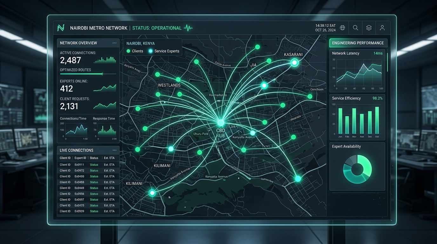Image resolution: width=437 pixels, height=244 pixels.
Task: Select the Engineering Performance tab
Action: [358, 43]
